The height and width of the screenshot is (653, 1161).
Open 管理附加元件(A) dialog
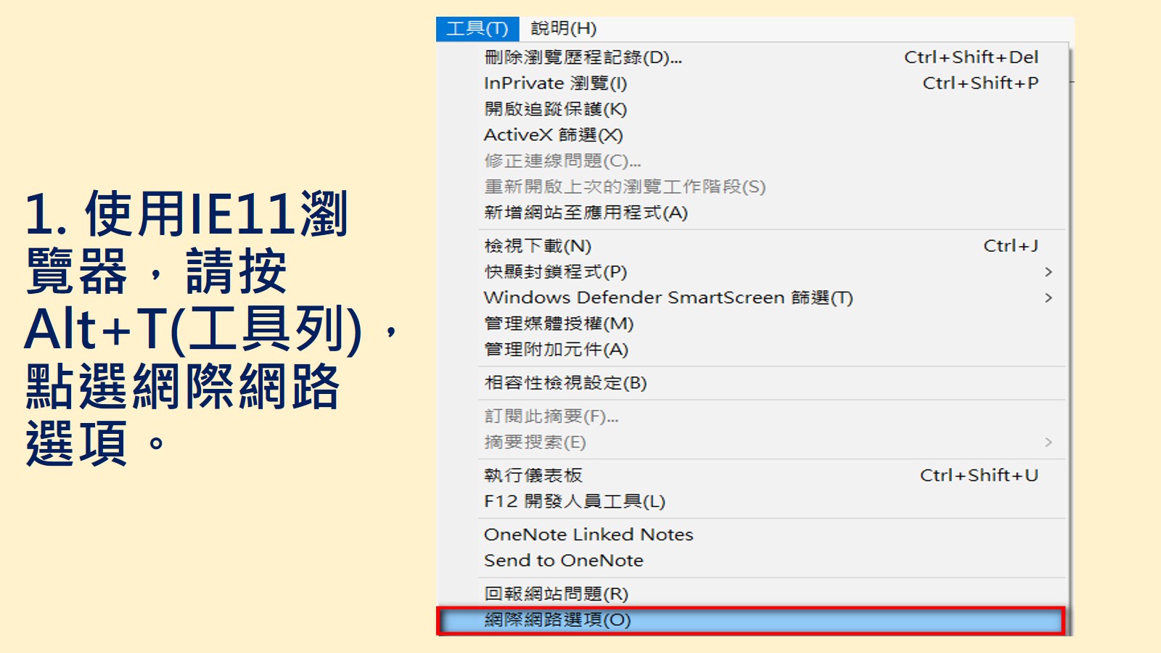(556, 350)
